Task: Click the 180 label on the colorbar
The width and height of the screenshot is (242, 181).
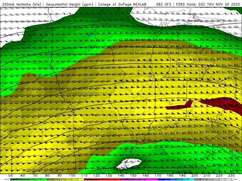Action: click(170, 176)
